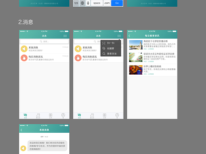This screenshot has height=154, width=206.
Task: Open the article title about 北京工作居住证买学区房
Action: pos(159,54)
